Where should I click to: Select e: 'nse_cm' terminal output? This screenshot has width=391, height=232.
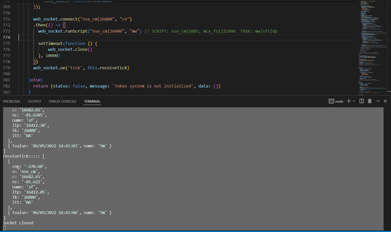(26, 171)
